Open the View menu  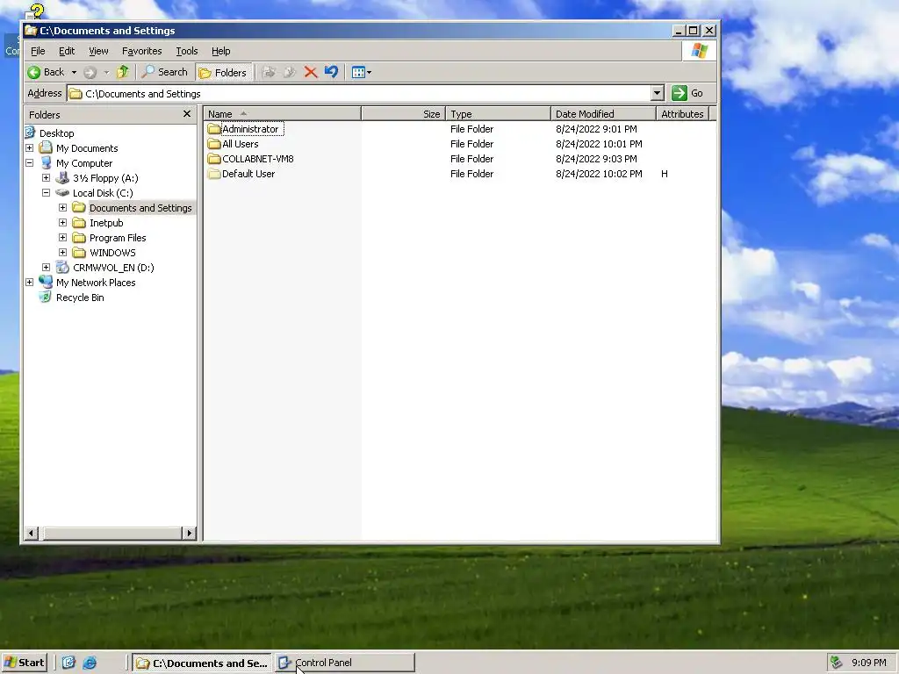point(98,51)
